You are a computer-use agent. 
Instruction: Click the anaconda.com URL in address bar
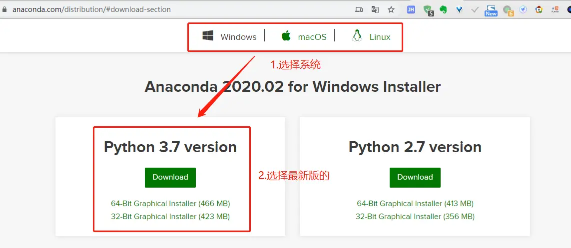coord(91,9)
